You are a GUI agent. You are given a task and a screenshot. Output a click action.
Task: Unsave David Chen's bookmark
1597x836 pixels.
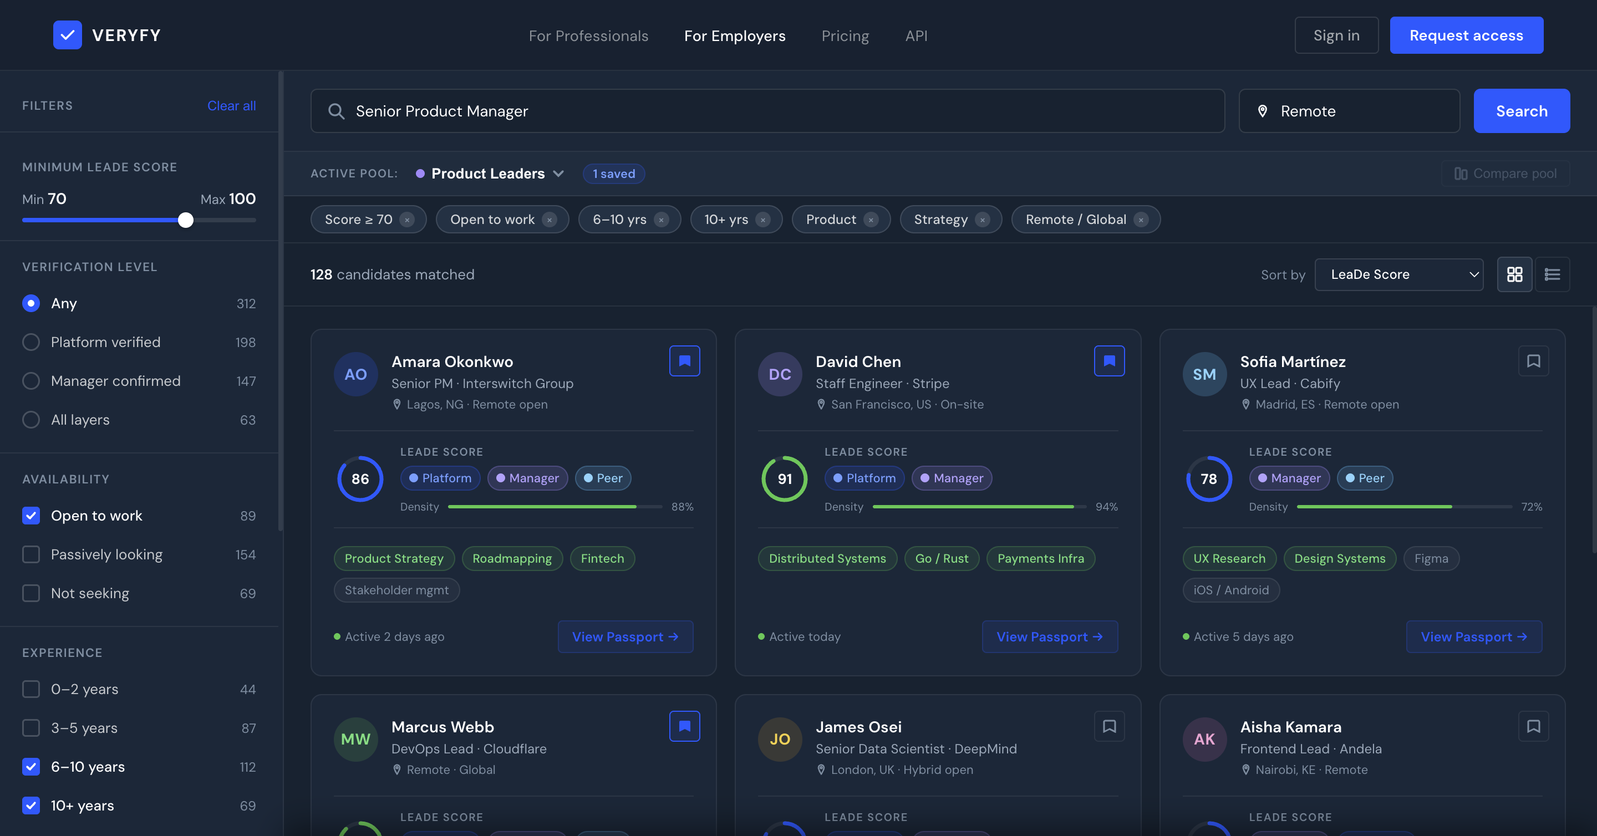pyautogui.click(x=1109, y=361)
